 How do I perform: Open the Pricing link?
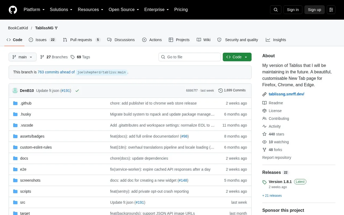(x=181, y=10)
